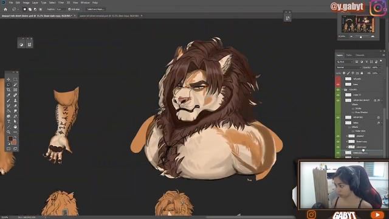
Task: Select the Lasso tool in the toolbox
Action: (9, 85)
